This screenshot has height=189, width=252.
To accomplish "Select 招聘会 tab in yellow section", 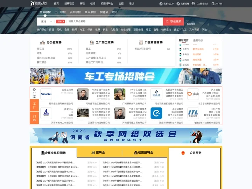I will click(x=98, y=153).
